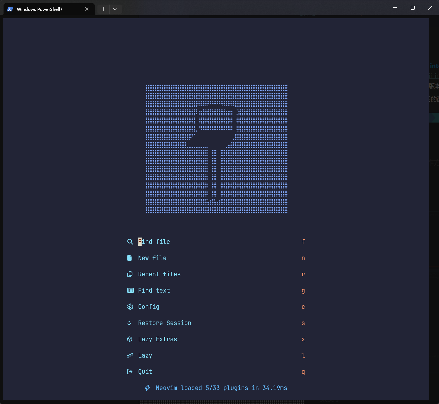439x404 pixels.
Task: Click the Neovim loaded plugins status text
Action: (x=222, y=388)
